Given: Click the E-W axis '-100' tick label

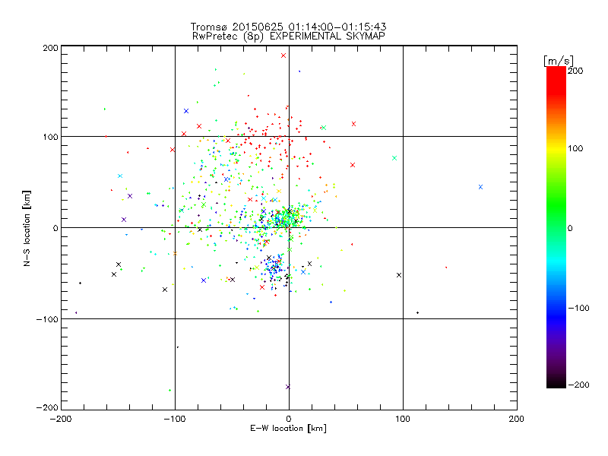Looking at the screenshot, I should tap(175, 419).
